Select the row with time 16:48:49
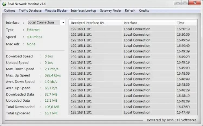The width and height of the screenshot is (203, 126). (x=133, y=79)
